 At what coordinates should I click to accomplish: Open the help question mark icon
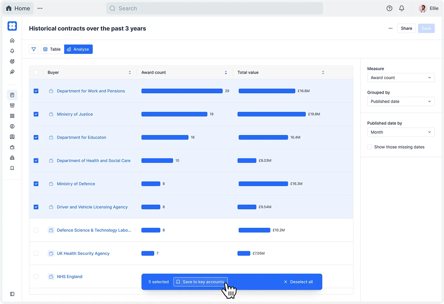pos(390,8)
